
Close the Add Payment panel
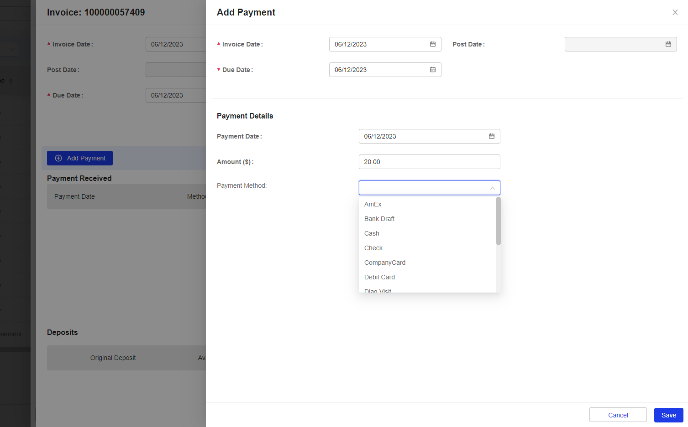[675, 12]
